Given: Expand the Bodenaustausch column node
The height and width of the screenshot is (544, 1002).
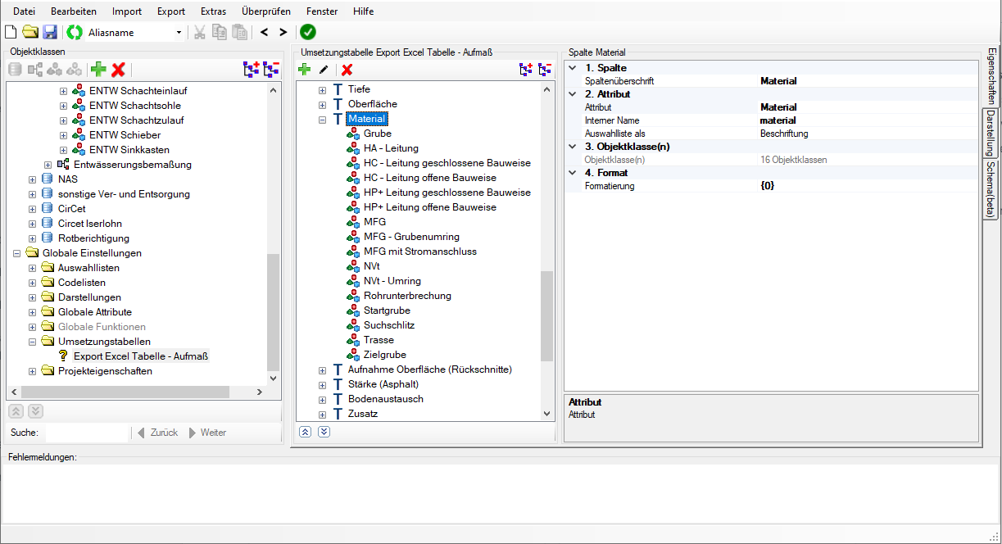Looking at the screenshot, I should click(323, 399).
